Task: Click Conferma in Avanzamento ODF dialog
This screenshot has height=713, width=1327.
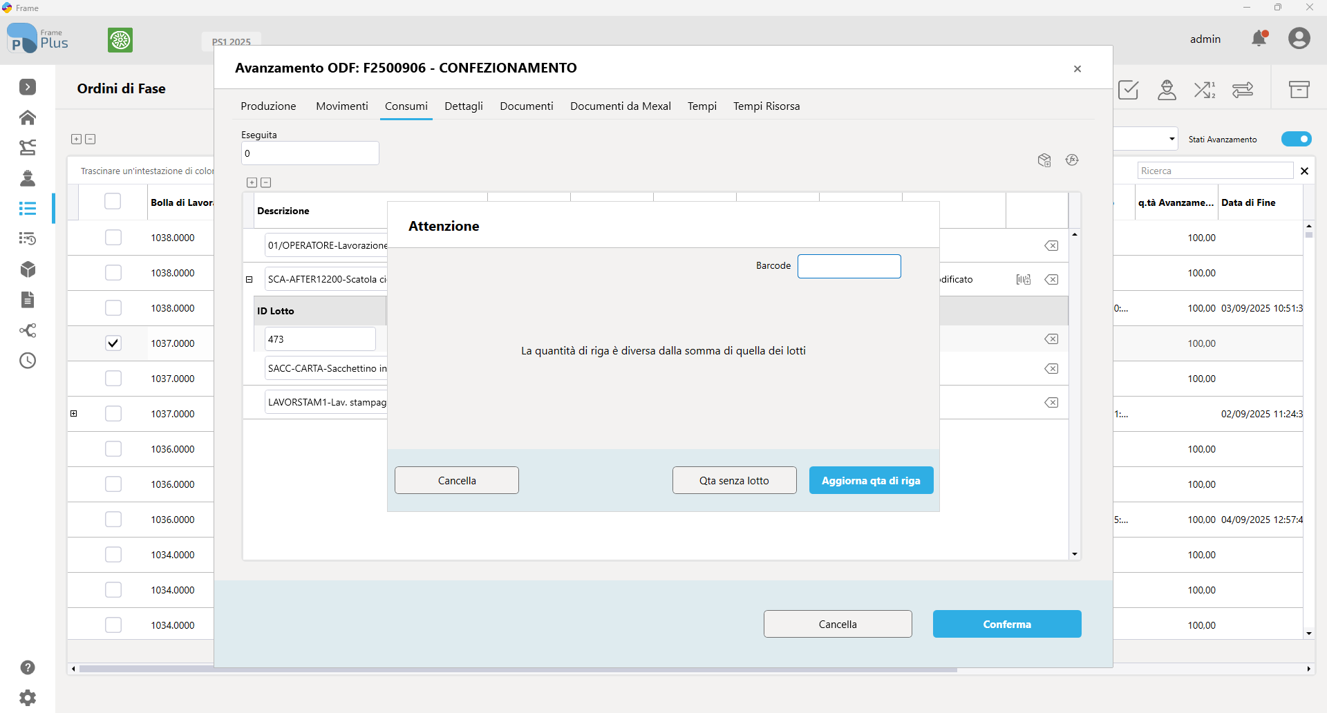Action: [x=1007, y=625]
